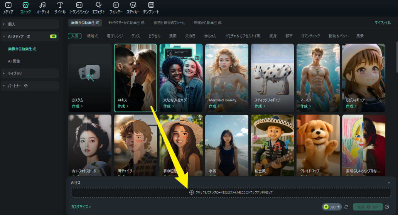
Task: Open the 風チェイサー template thumbnail
Action: pyautogui.click(x=135, y=145)
